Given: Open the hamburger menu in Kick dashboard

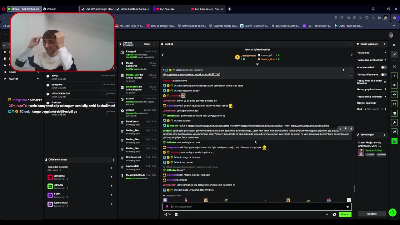Looking at the screenshot, I should pos(5,35).
